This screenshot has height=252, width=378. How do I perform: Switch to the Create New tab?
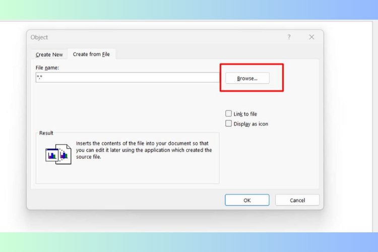49,54
